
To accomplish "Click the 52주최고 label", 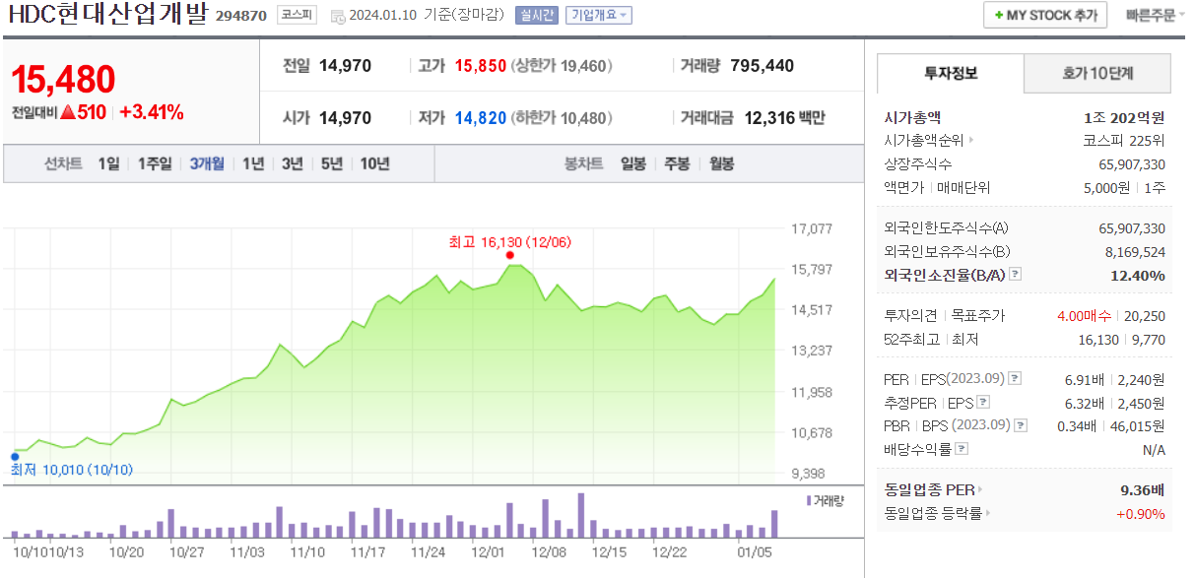I will pyautogui.click(x=912, y=339).
